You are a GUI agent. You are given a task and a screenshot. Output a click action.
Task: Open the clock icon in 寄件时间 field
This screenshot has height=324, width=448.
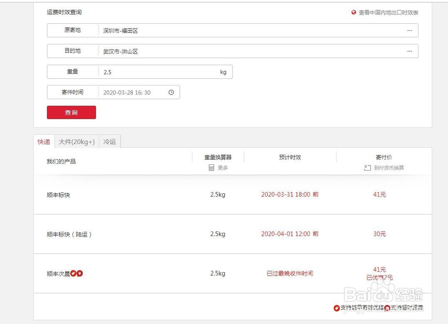171,92
